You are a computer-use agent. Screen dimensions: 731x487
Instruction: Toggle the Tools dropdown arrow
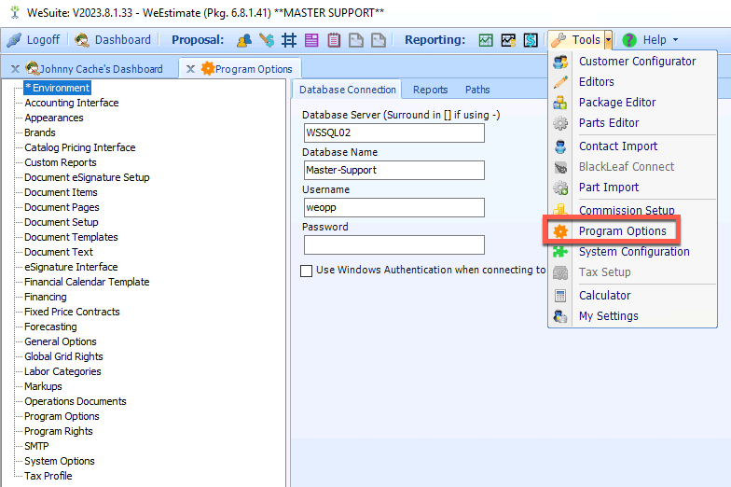click(x=608, y=39)
